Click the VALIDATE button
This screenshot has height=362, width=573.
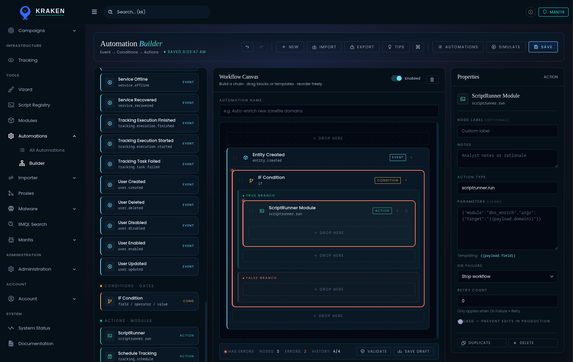coord(374,351)
